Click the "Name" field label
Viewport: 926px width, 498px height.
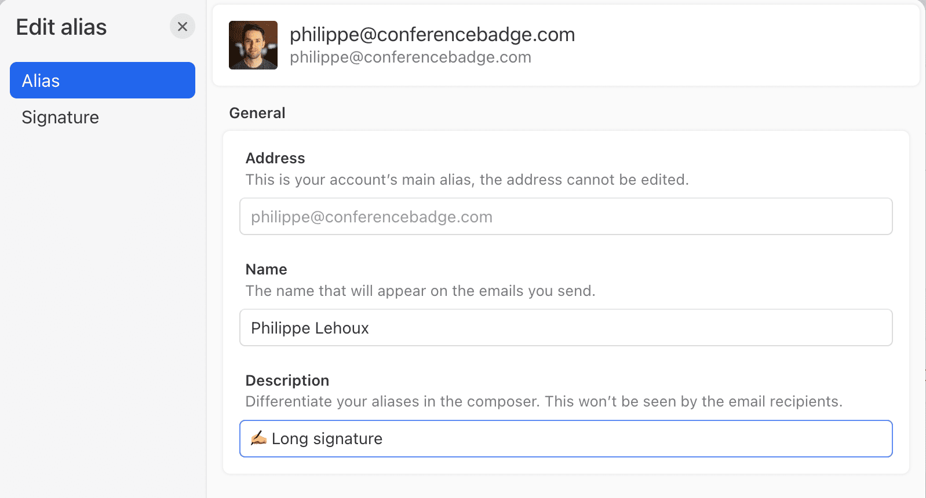tap(267, 269)
